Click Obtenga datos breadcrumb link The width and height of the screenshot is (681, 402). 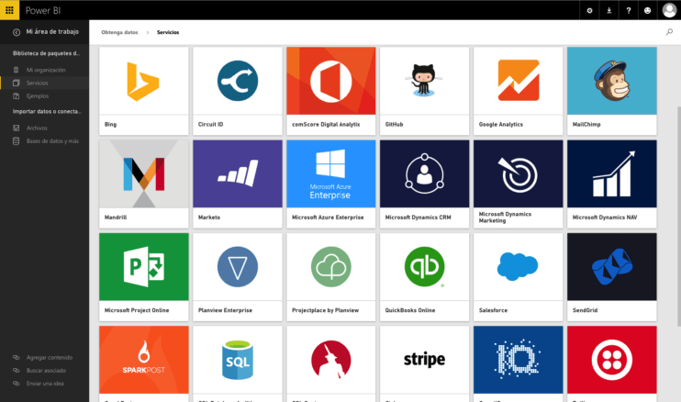(119, 32)
